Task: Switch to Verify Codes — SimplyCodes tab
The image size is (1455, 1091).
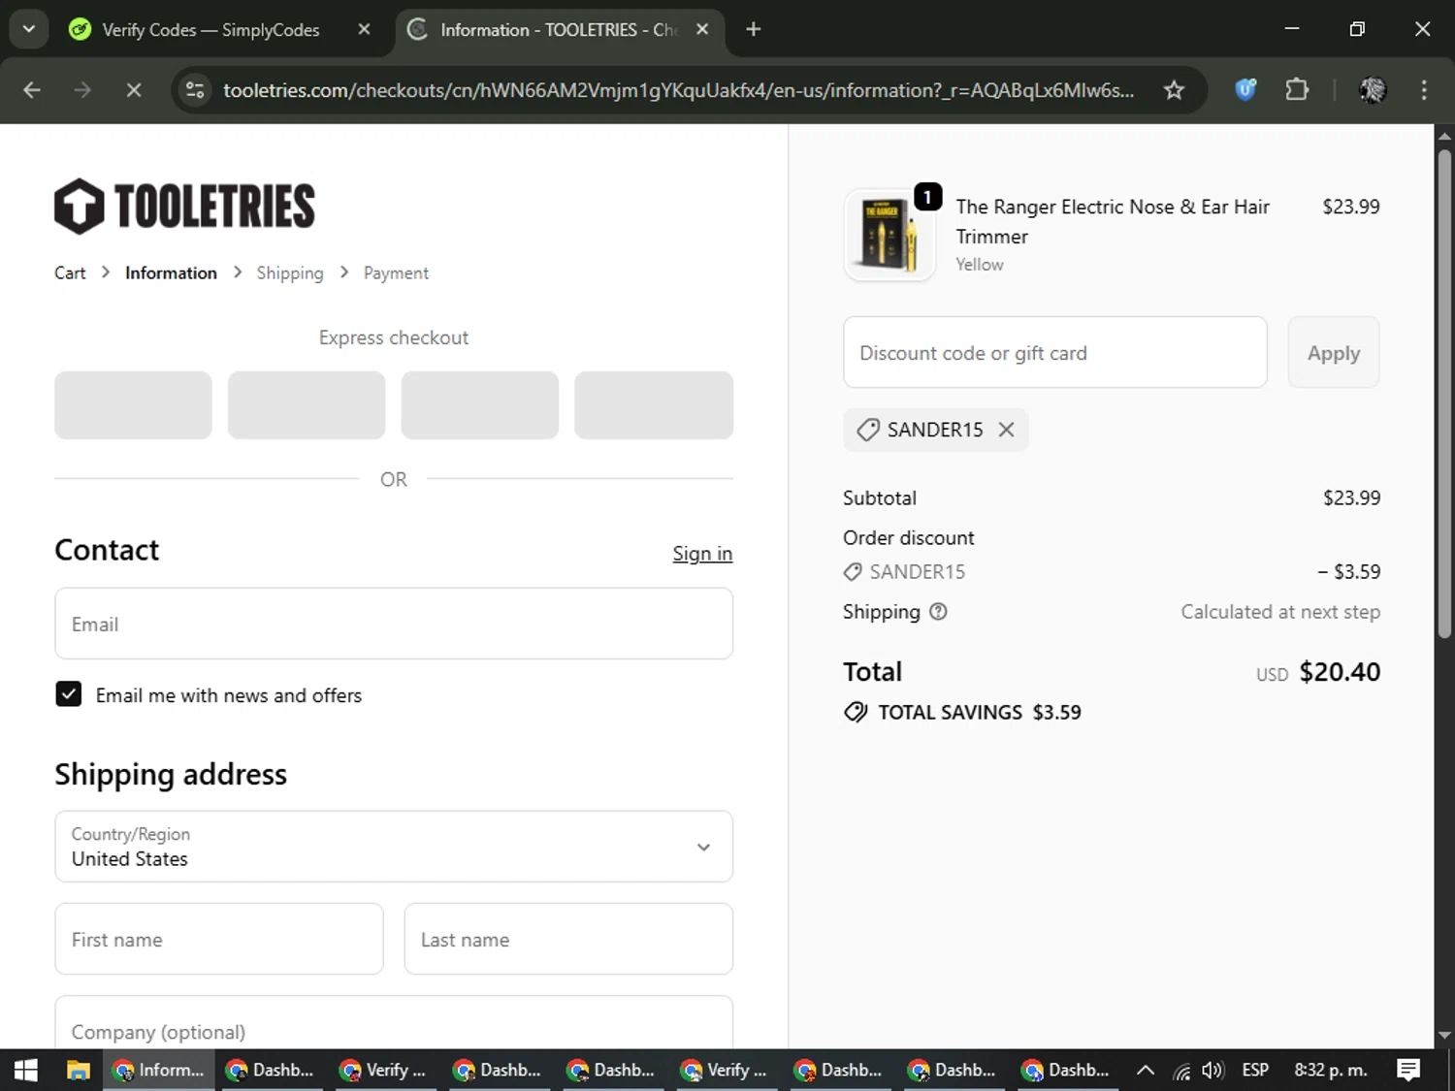Action: coord(210,30)
